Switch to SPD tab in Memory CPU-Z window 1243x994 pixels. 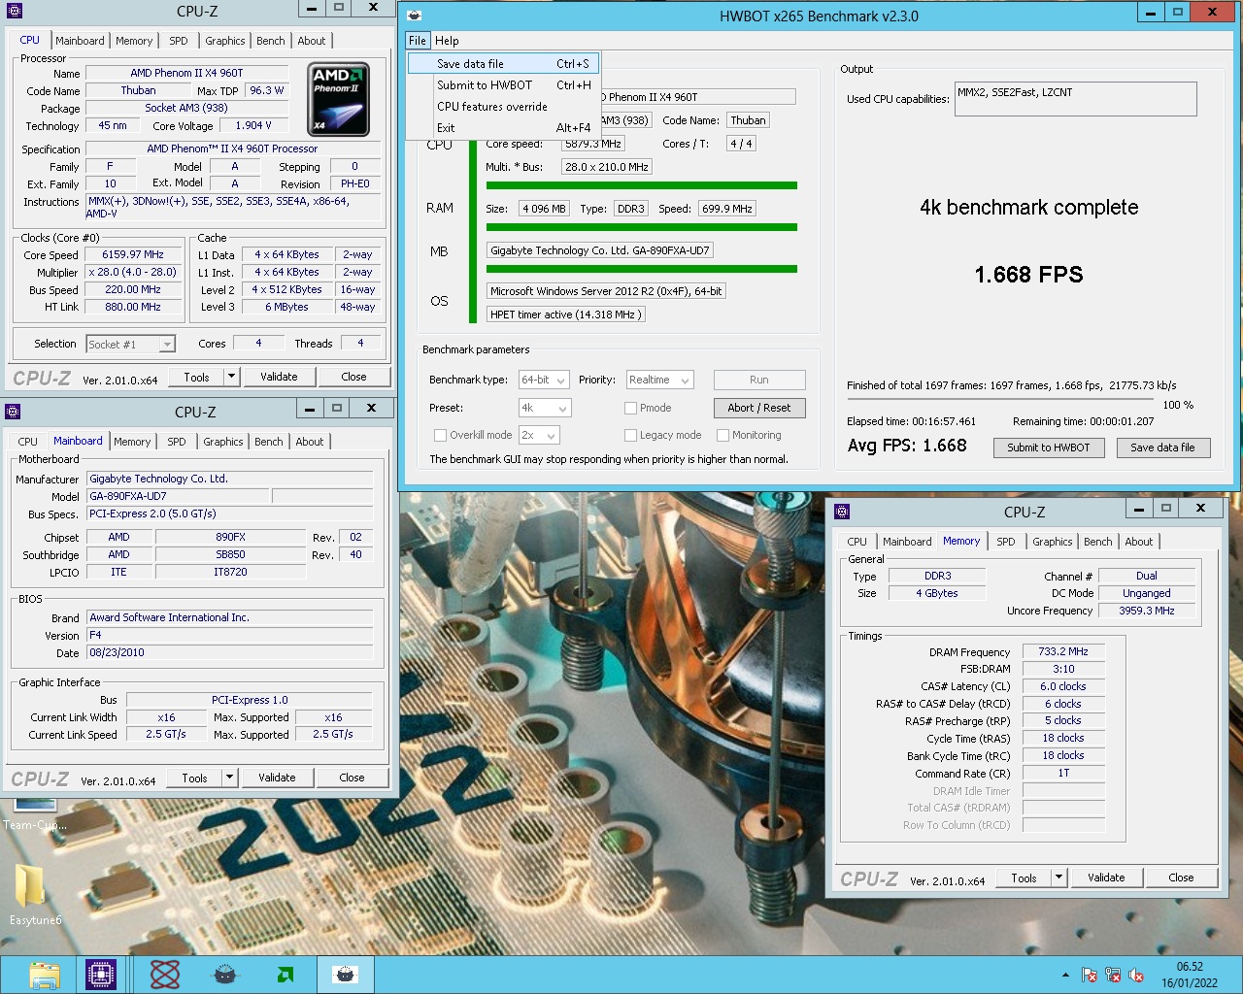coord(1006,542)
